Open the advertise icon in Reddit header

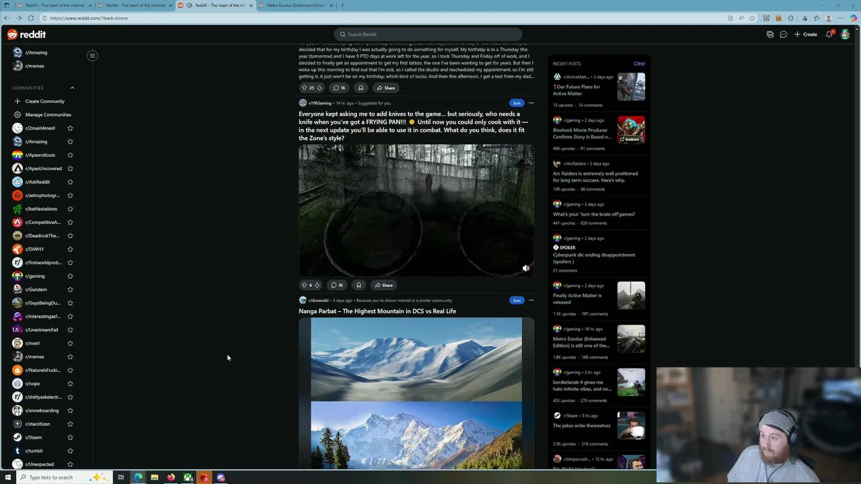coord(770,34)
